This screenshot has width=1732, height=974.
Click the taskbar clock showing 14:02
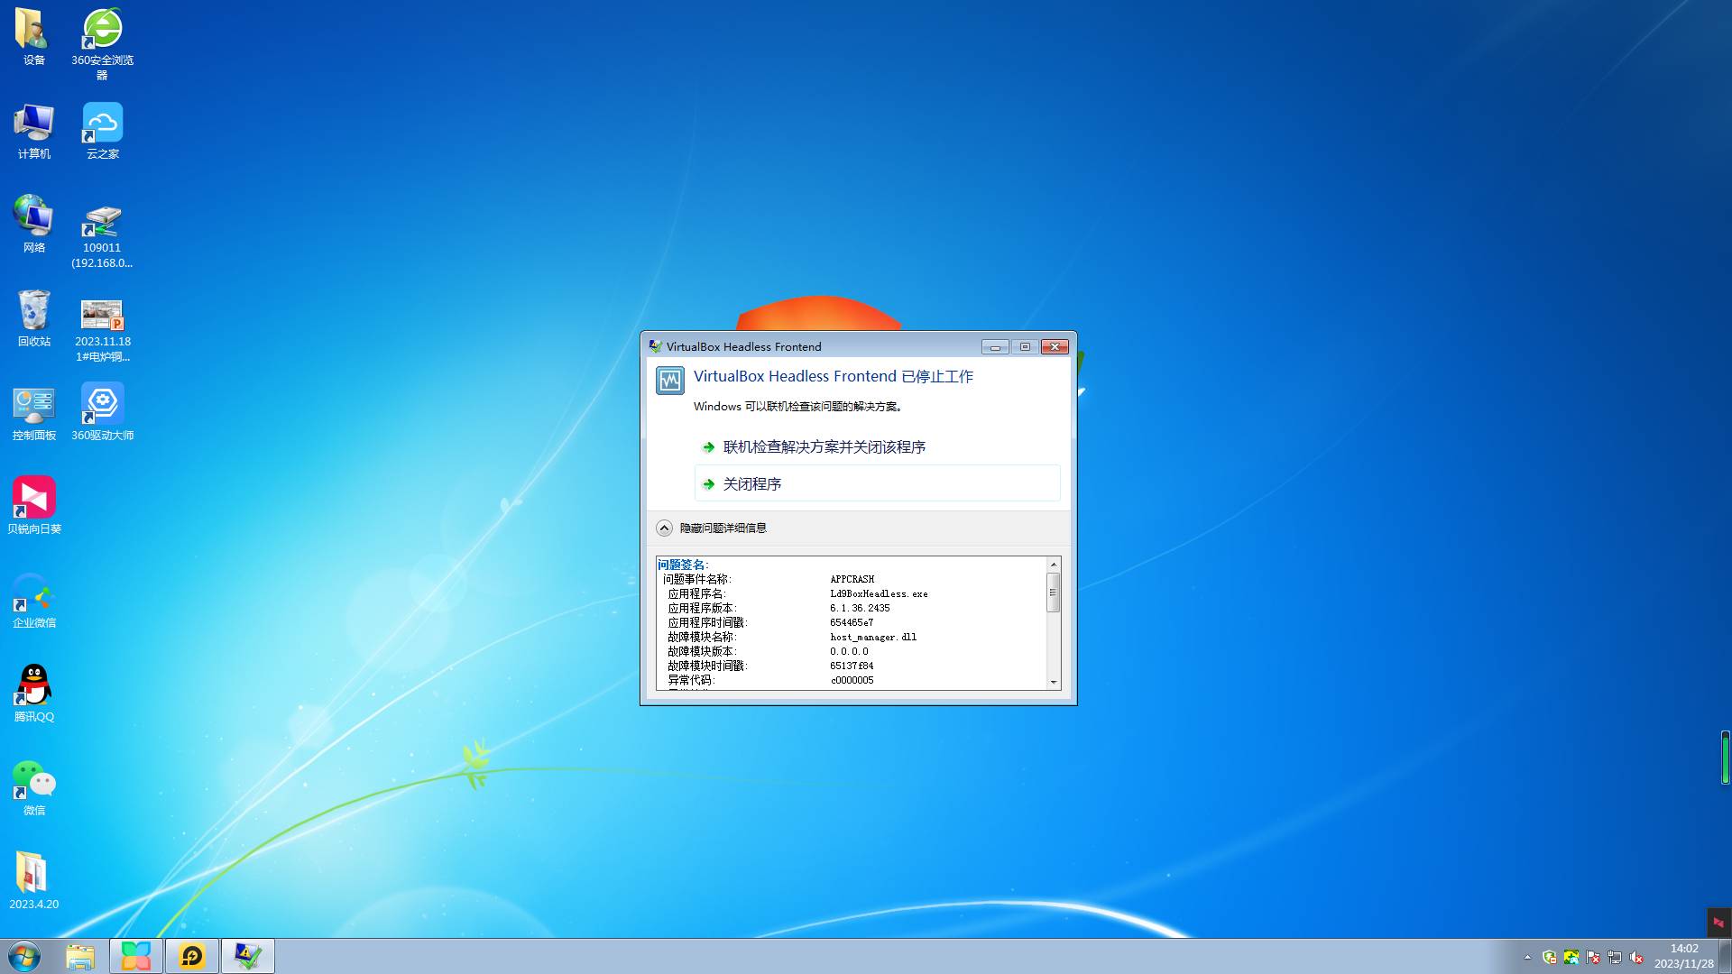(x=1683, y=956)
